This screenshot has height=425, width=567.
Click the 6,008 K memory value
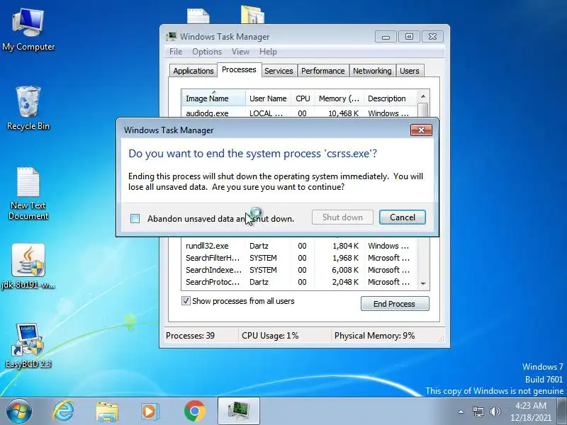point(345,270)
